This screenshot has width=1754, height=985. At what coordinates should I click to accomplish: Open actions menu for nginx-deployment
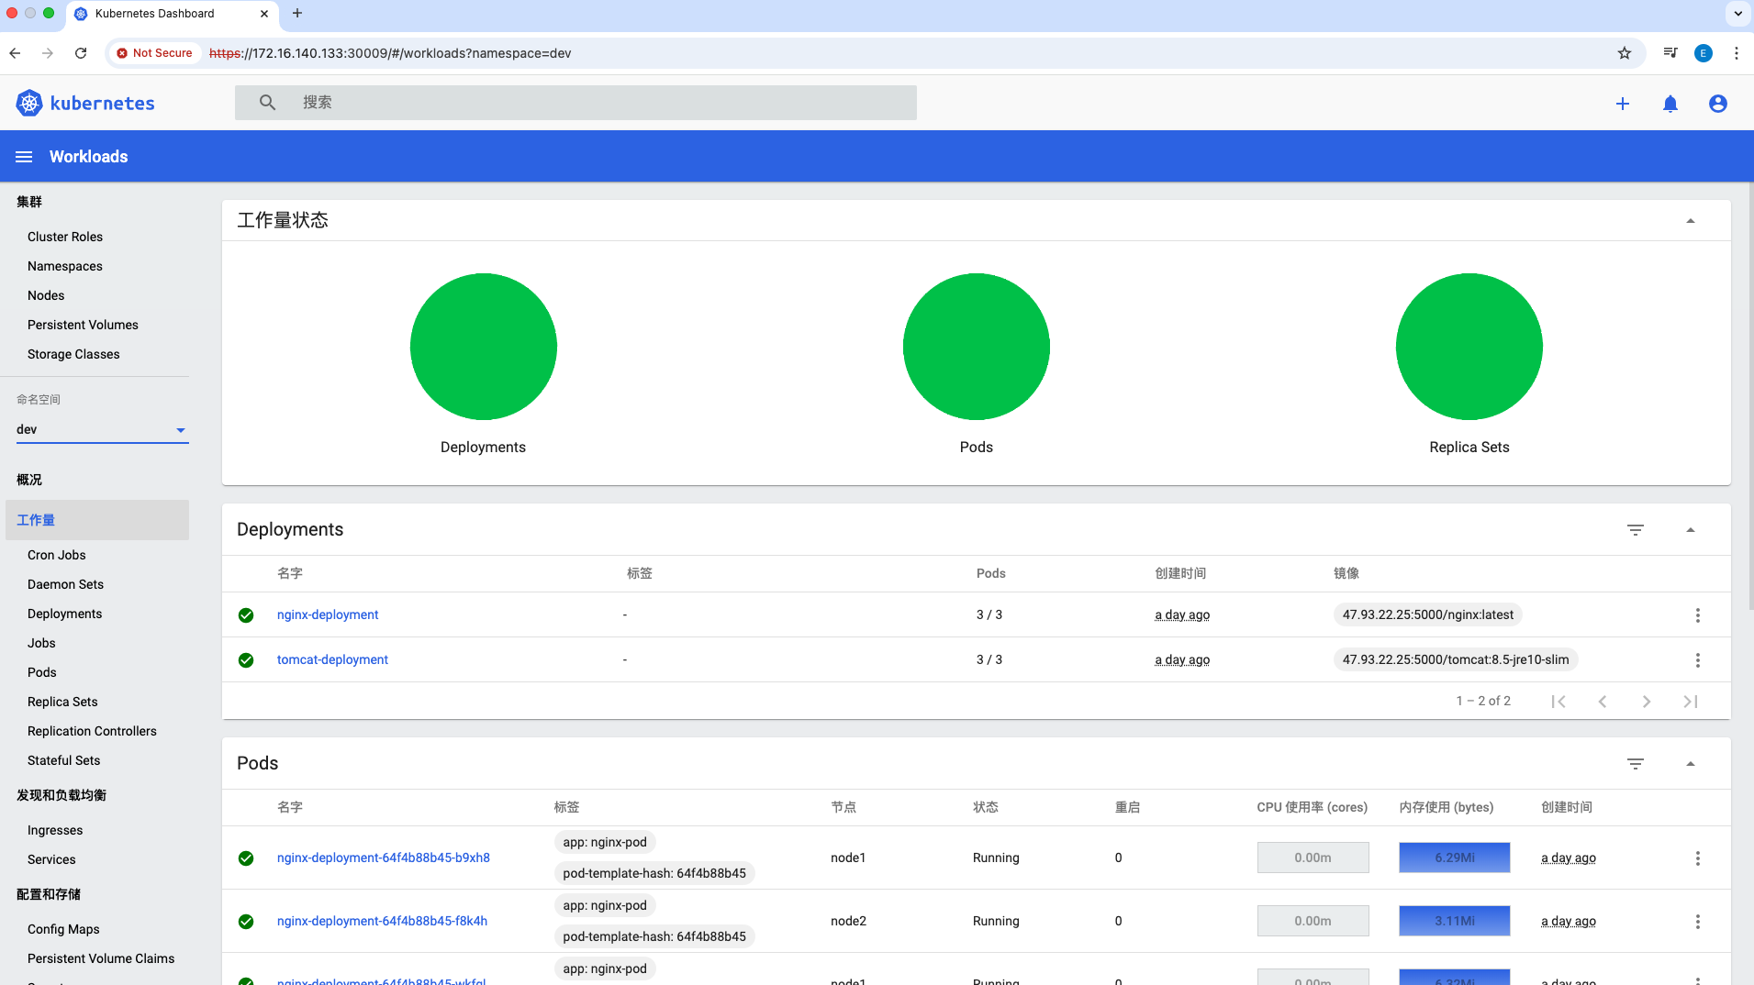(x=1698, y=615)
